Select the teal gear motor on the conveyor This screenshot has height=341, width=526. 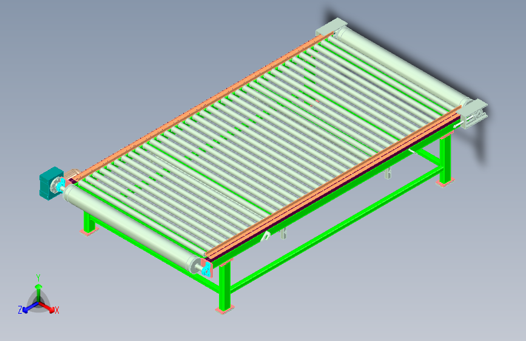tap(50, 183)
